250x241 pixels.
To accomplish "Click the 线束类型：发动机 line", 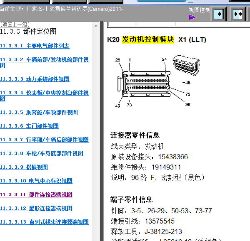I will pyautogui.click(x=137, y=146).
